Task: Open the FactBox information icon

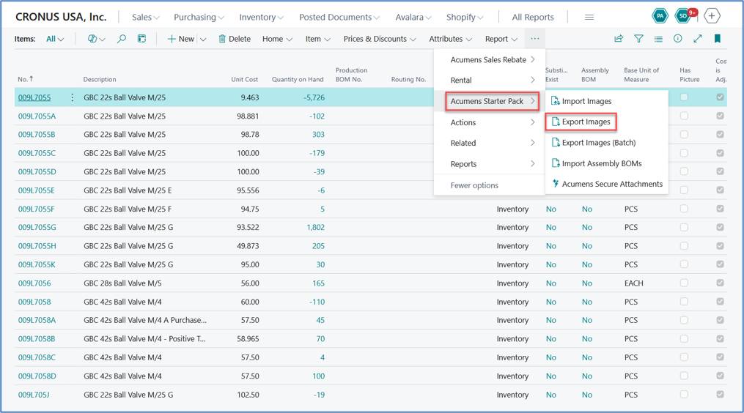Action: pyautogui.click(x=677, y=39)
